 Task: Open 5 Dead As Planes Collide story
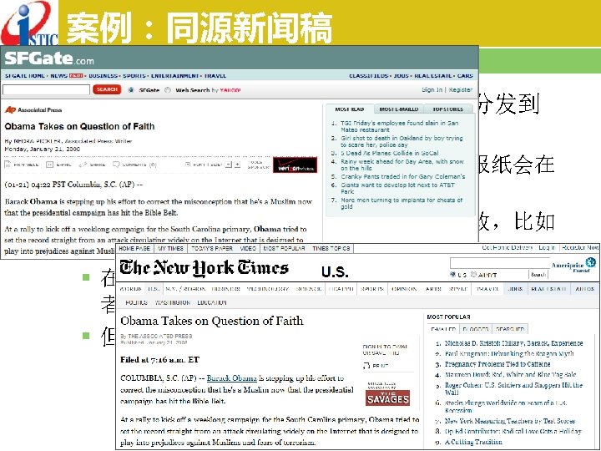click(390, 153)
